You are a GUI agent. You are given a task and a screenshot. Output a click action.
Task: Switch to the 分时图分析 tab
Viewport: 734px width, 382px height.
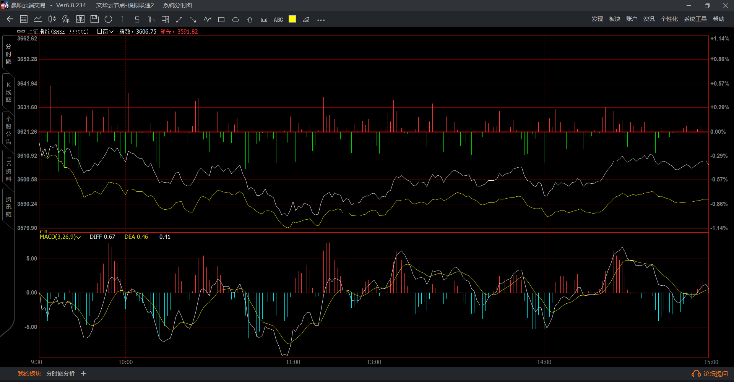[x=60, y=374]
